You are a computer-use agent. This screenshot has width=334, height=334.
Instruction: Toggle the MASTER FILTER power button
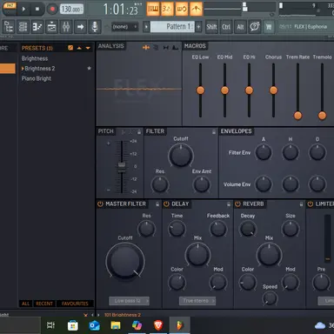tap(100, 204)
